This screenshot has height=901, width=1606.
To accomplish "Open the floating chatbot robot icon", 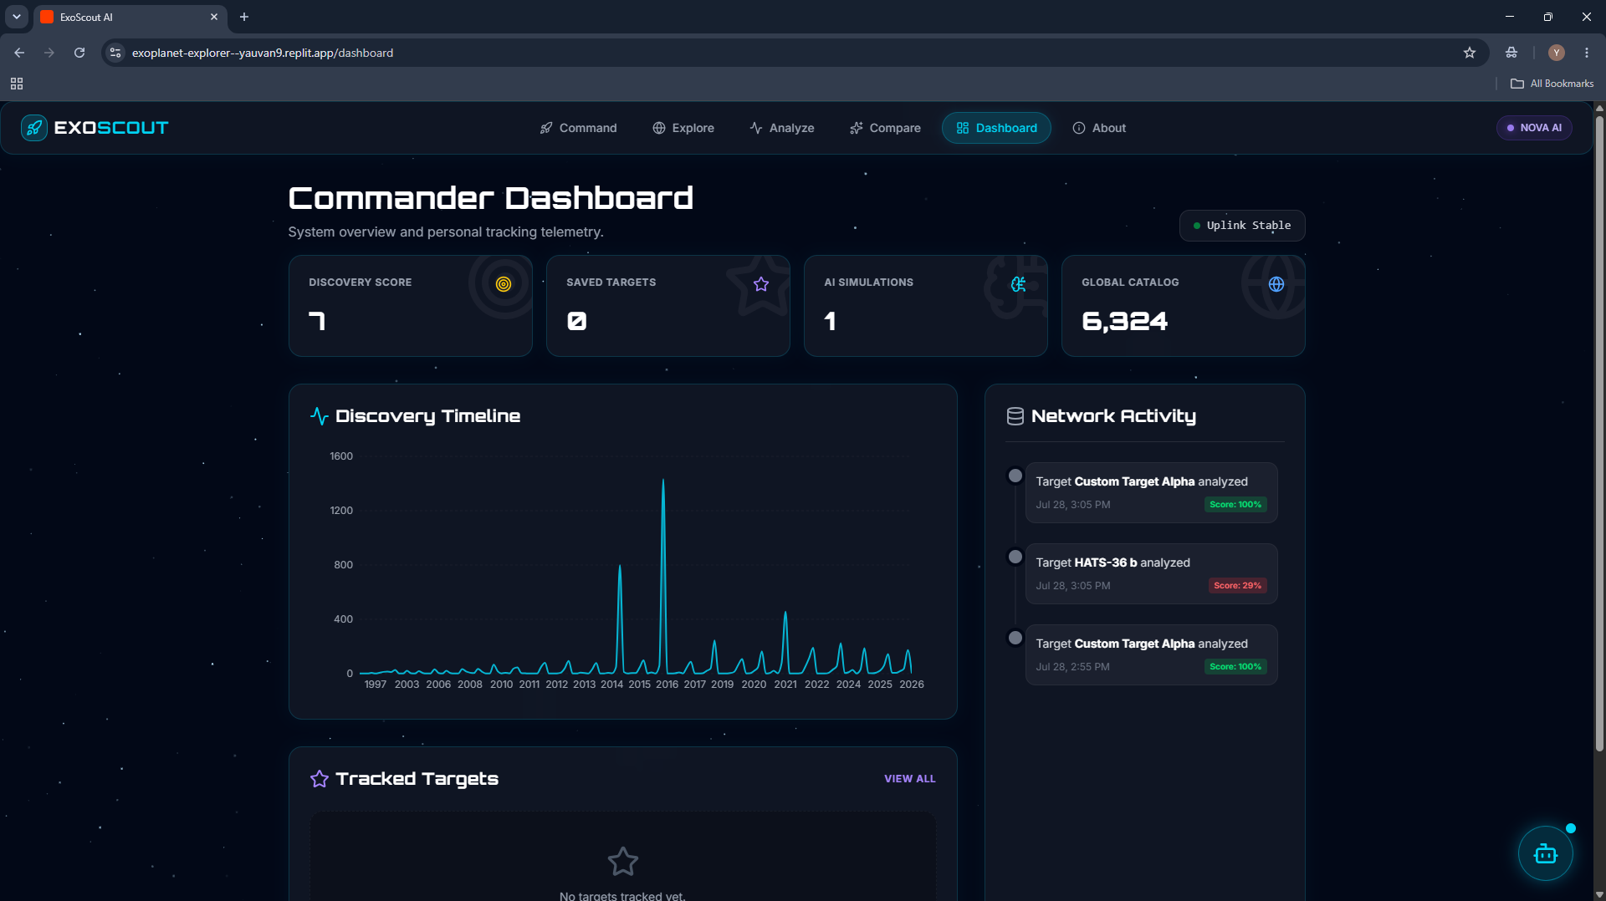I will [x=1545, y=853].
